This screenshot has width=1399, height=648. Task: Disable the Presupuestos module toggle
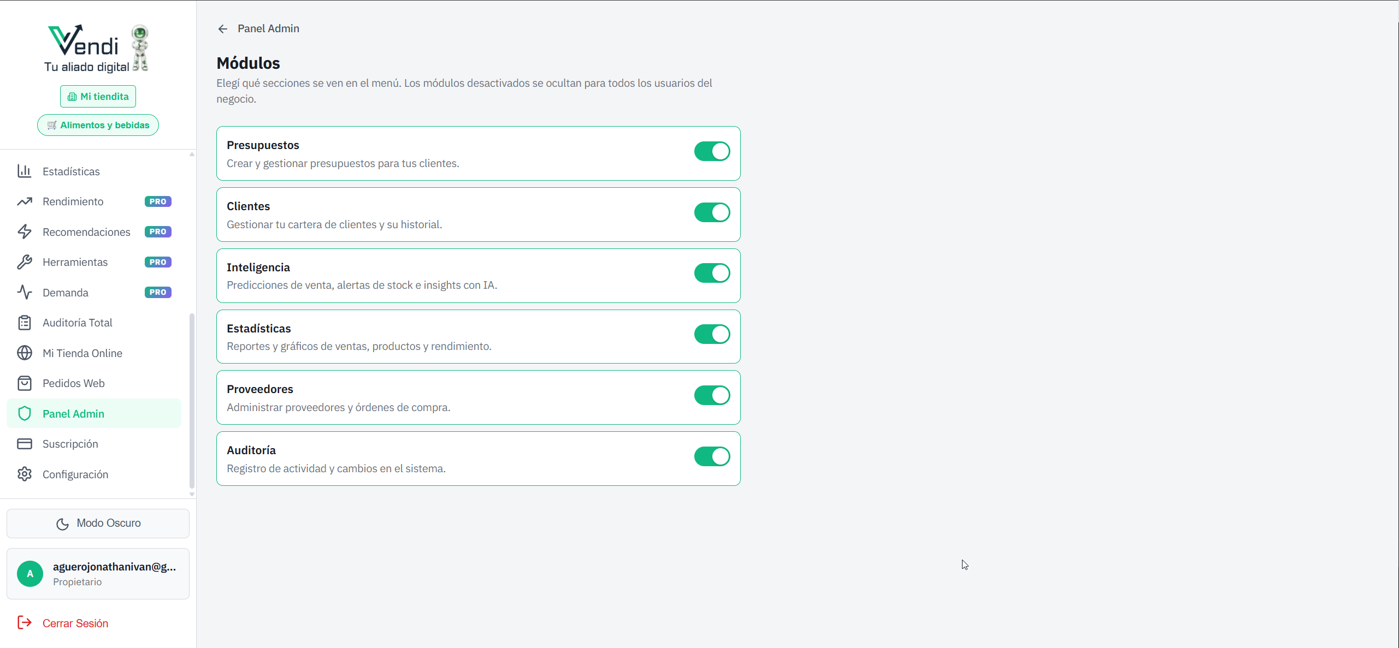coord(712,151)
